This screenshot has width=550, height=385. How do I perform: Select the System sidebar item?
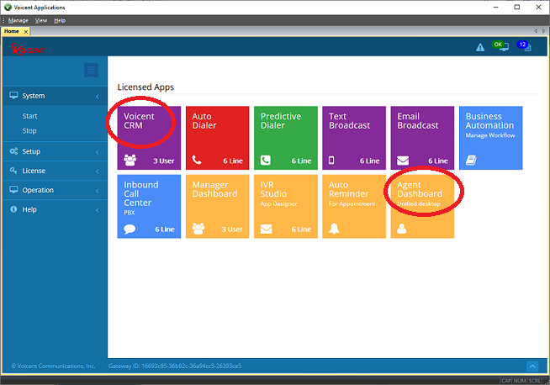[x=55, y=96]
